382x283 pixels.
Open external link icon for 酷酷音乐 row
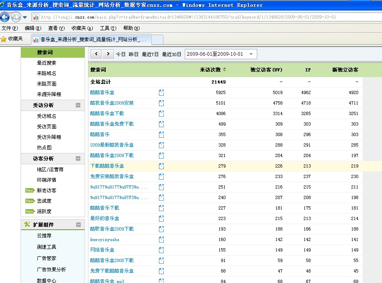(x=161, y=134)
